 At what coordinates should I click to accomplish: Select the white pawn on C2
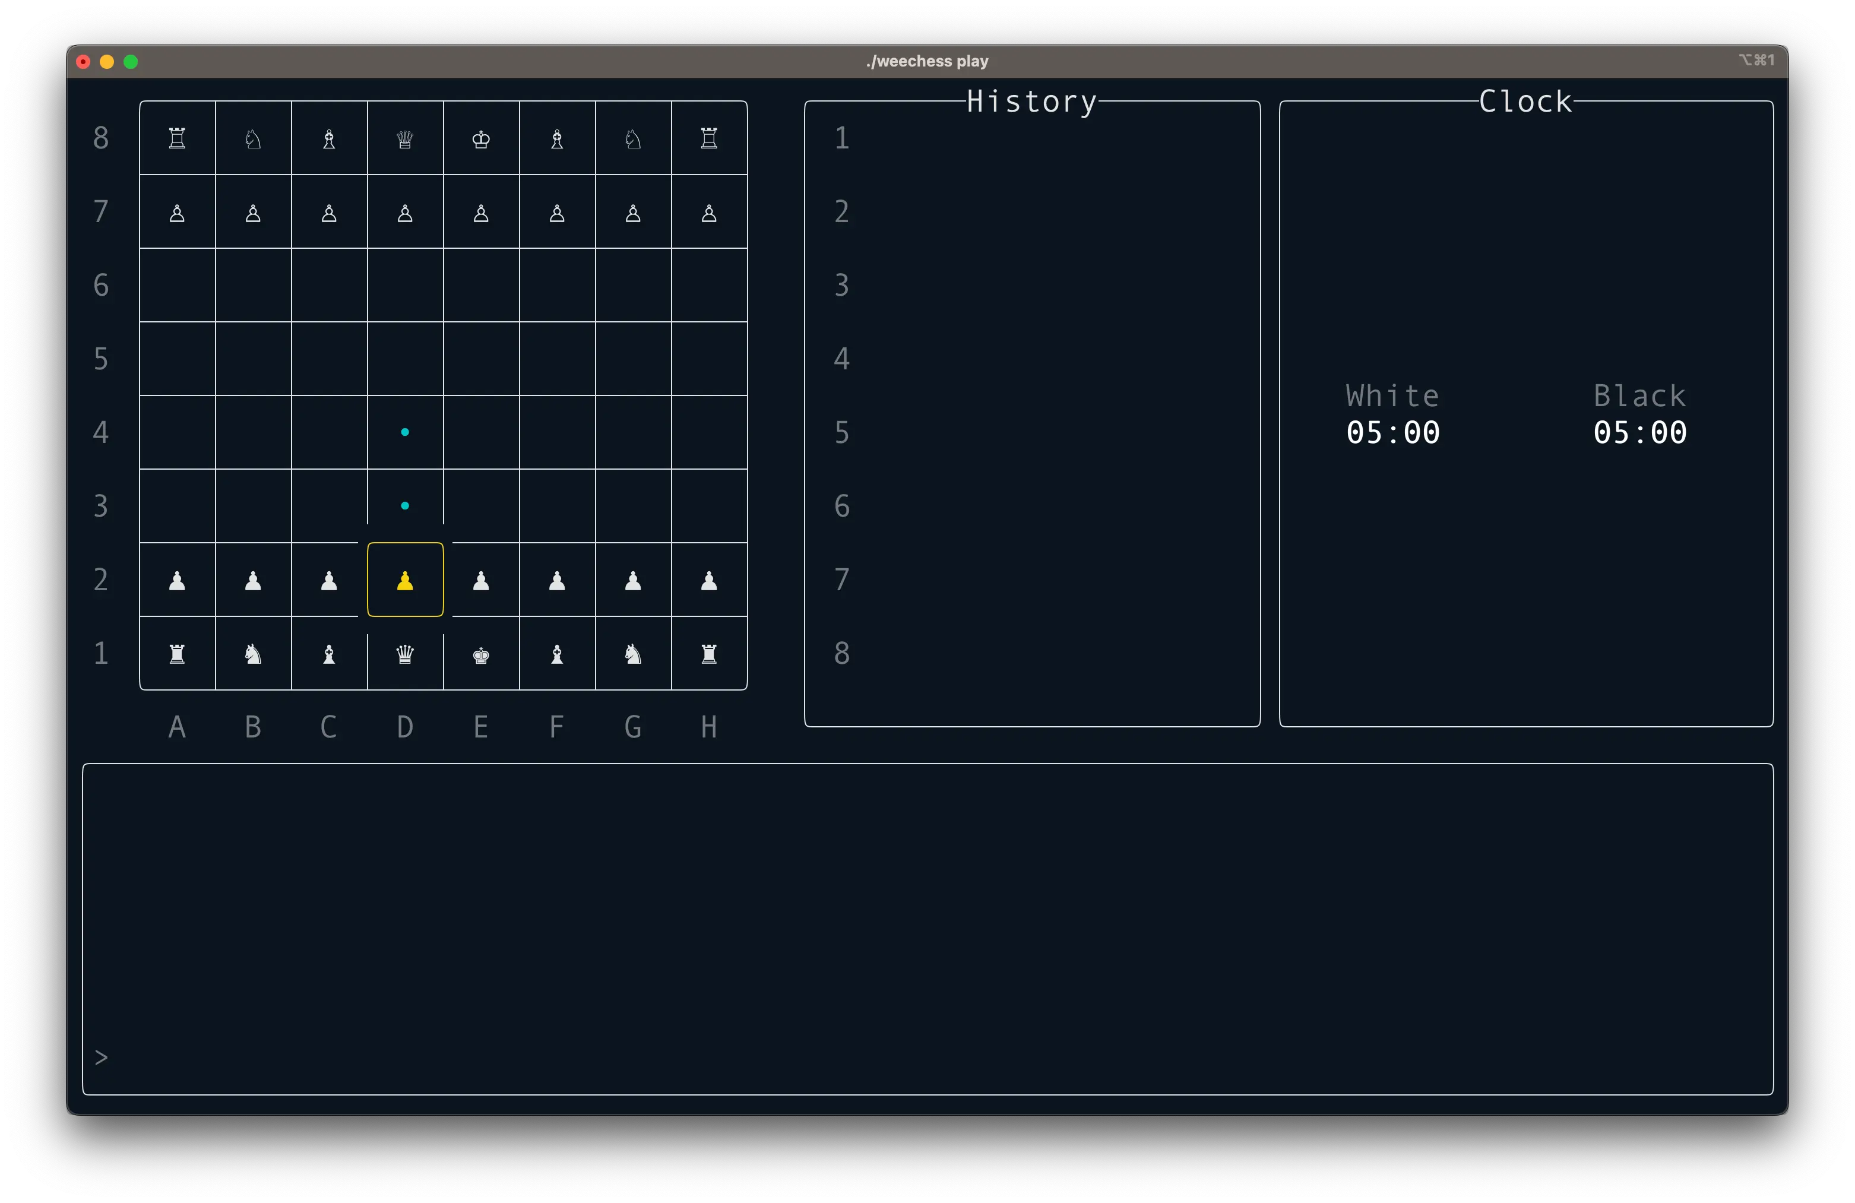329,581
